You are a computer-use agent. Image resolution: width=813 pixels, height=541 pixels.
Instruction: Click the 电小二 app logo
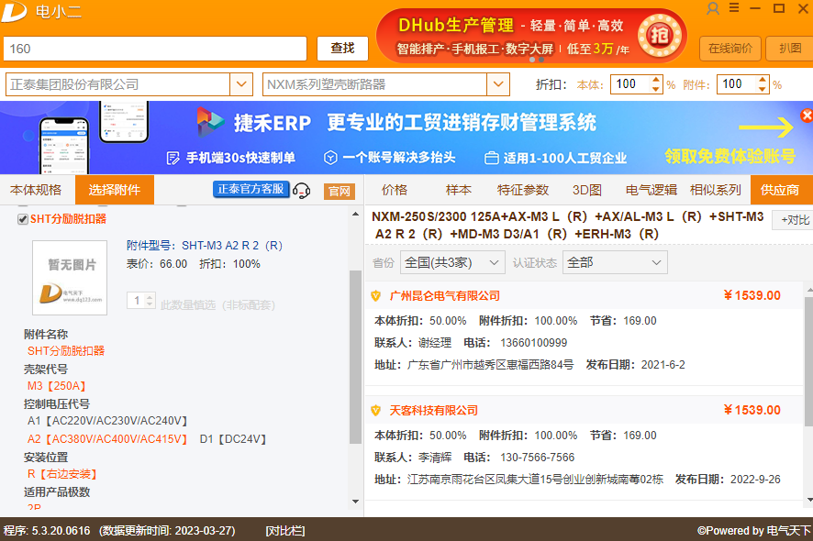pyautogui.click(x=14, y=11)
